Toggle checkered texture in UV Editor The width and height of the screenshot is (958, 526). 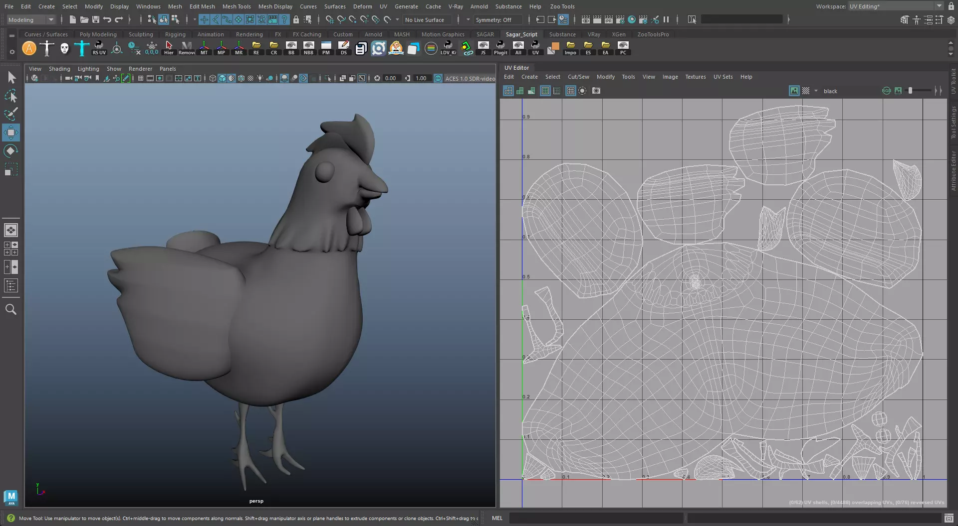click(x=806, y=91)
